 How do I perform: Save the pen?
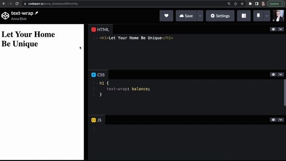pos(186,16)
